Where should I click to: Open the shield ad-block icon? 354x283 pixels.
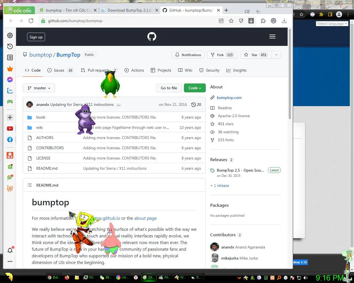coord(241,21)
